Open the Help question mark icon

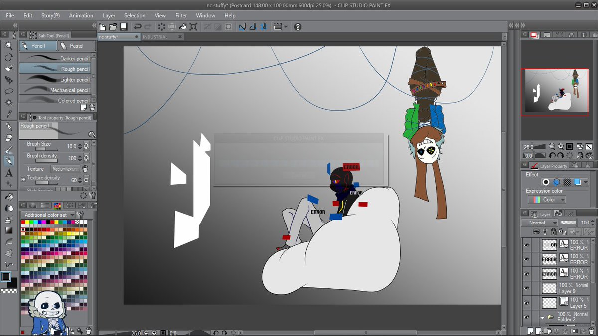[x=298, y=27]
